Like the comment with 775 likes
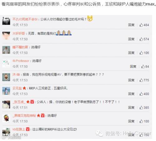This screenshot has height=141, width=156. [141, 80]
